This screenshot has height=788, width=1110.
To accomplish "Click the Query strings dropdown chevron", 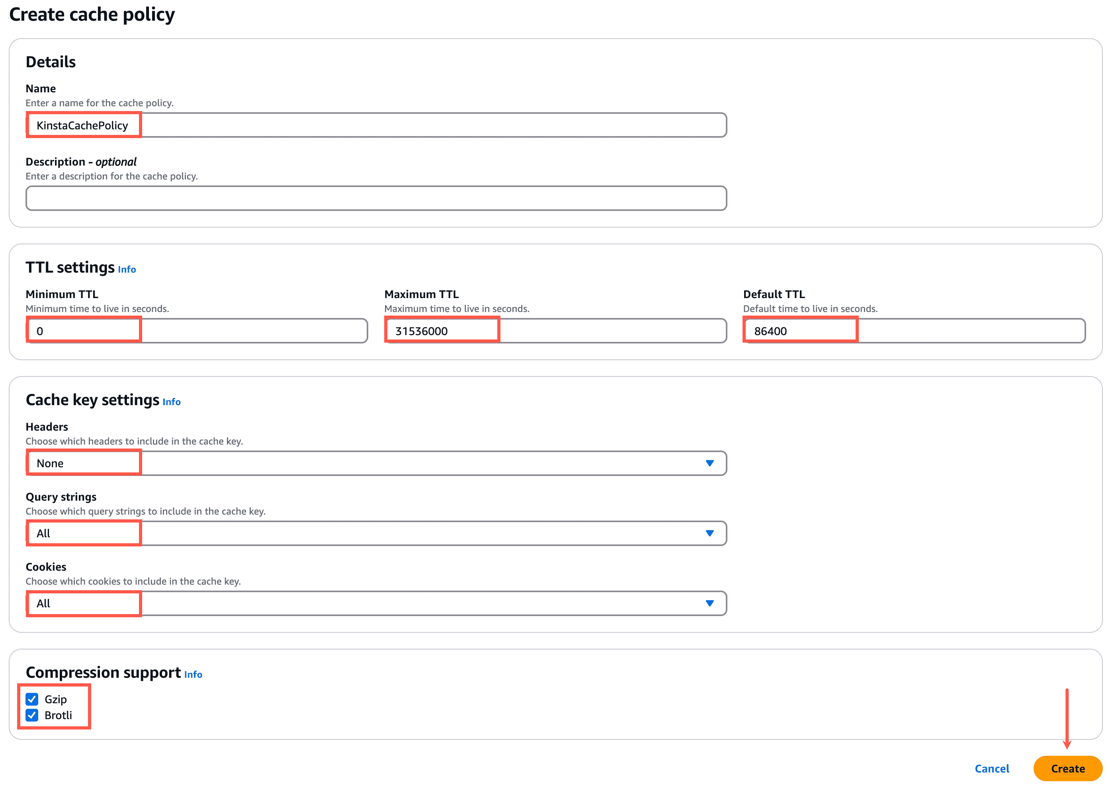I will pyautogui.click(x=710, y=533).
